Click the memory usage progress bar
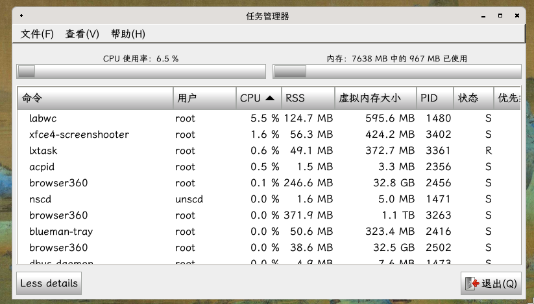 [396, 72]
